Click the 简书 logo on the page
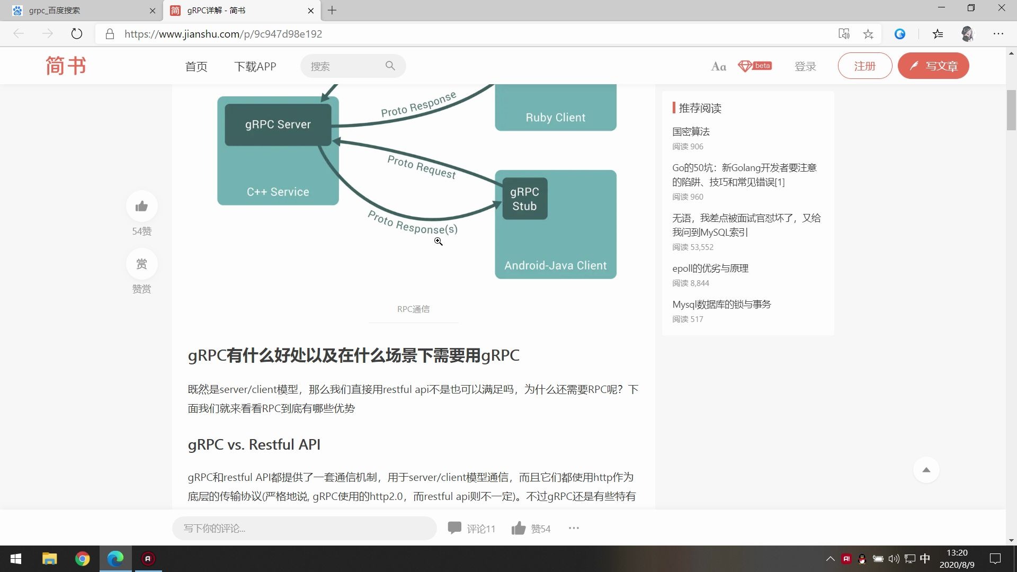The image size is (1017, 572). tap(65, 65)
